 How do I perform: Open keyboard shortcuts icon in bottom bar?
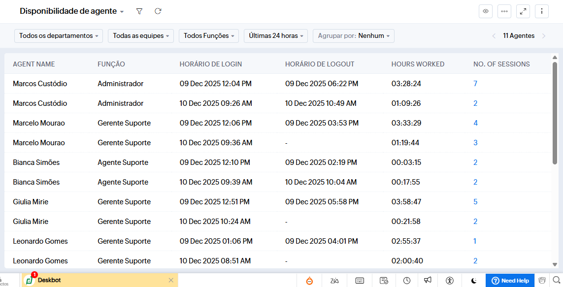[360, 281]
